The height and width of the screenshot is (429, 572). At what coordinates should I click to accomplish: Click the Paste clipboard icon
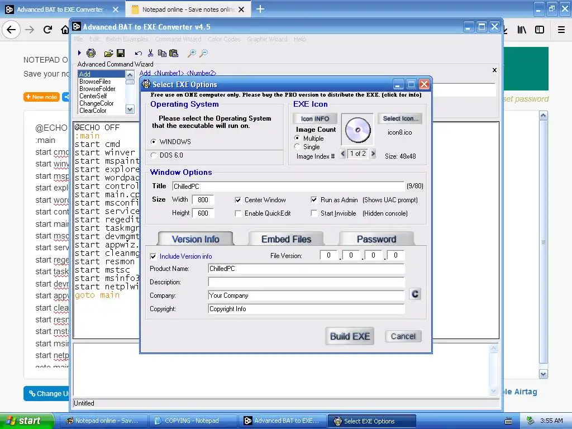point(174,53)
